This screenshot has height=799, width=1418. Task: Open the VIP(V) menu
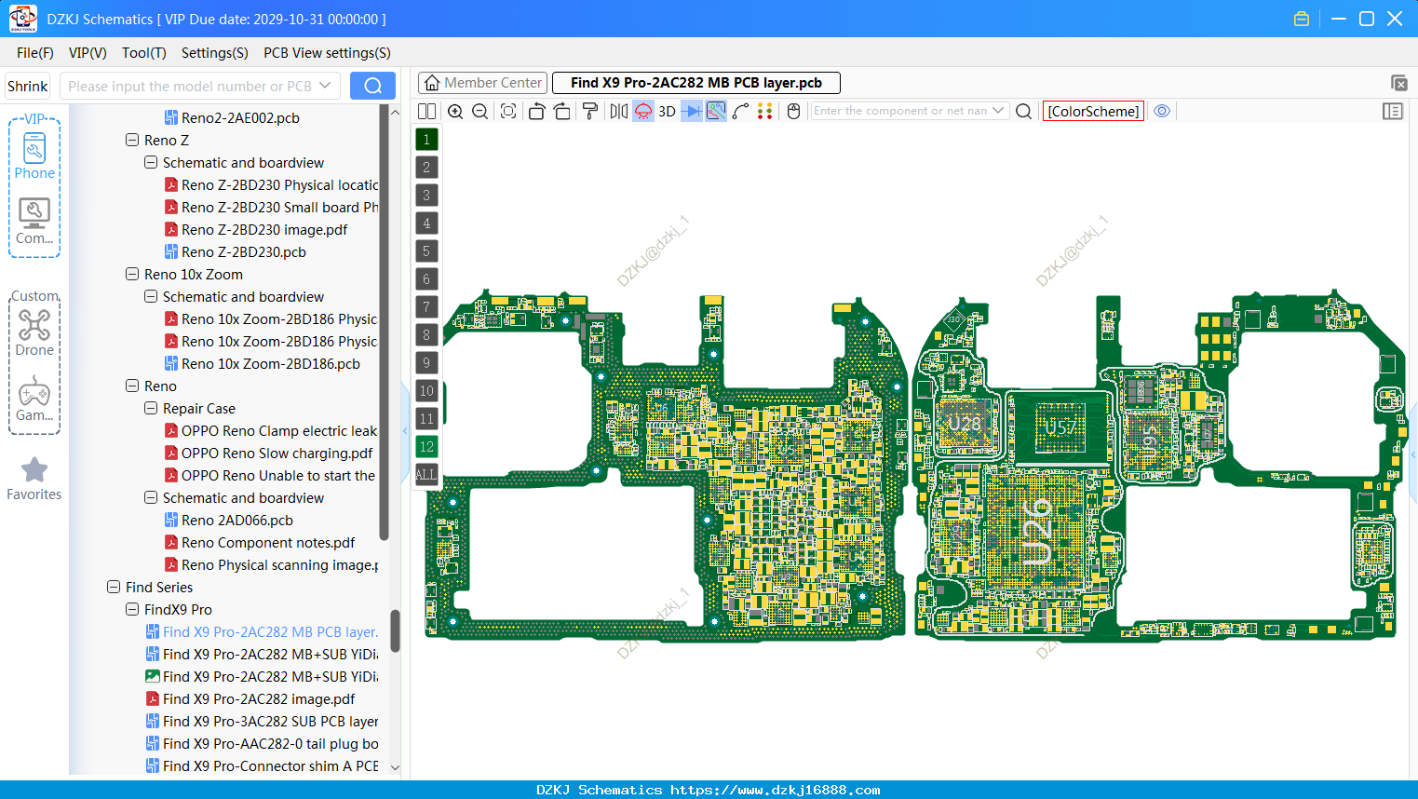88,53
